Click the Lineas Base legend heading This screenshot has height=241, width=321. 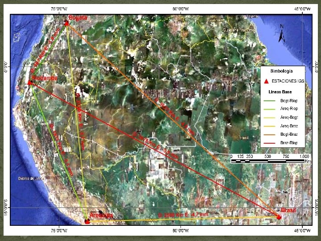tap(280, 92)
